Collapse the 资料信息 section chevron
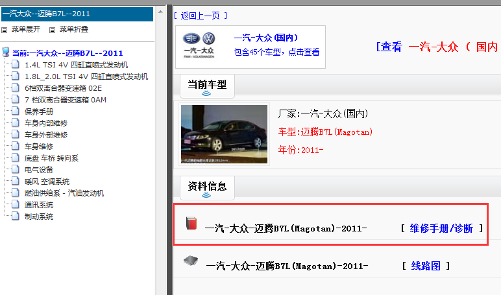The image size is (501, 295). coord(206,195)
